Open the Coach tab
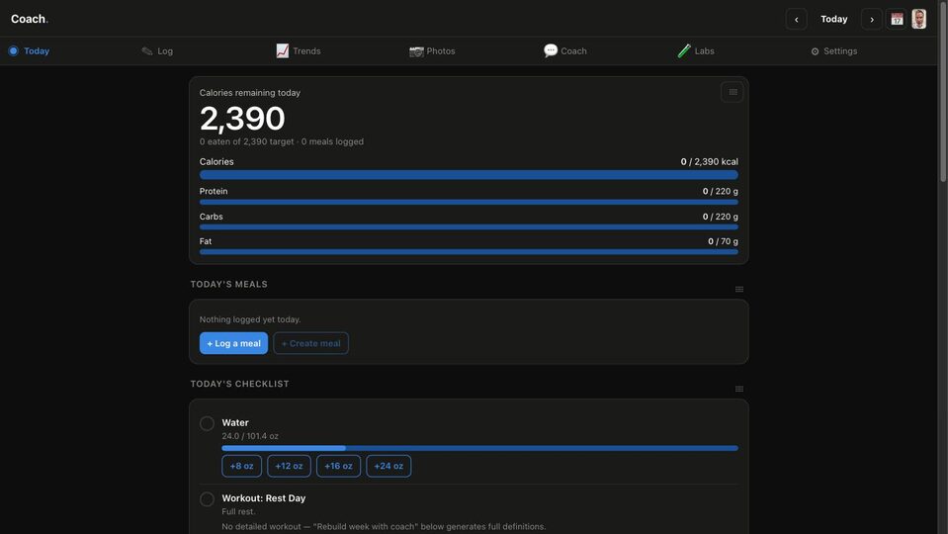Viewport: 948px width, 534px height. [x=564, y=50]
